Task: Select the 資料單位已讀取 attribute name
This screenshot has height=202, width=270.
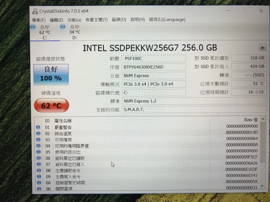Action: pos(70,158)
